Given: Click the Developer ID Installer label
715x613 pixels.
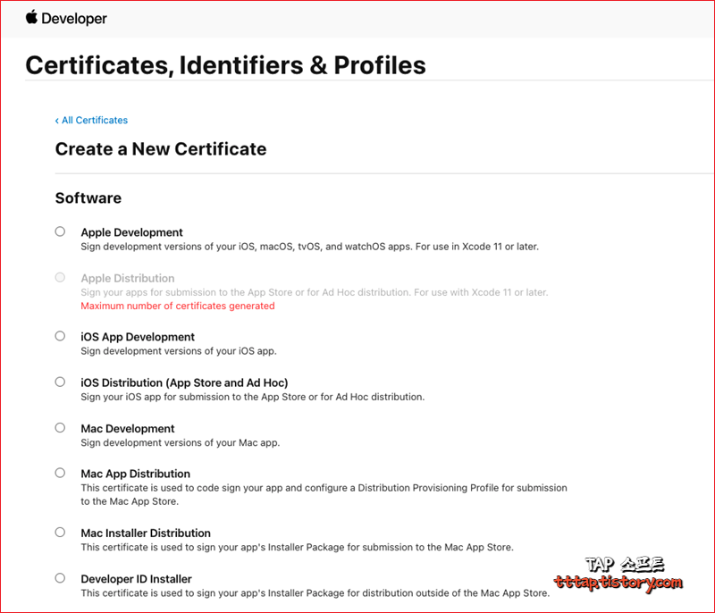Looking at the screenshot, I should 137,579.
